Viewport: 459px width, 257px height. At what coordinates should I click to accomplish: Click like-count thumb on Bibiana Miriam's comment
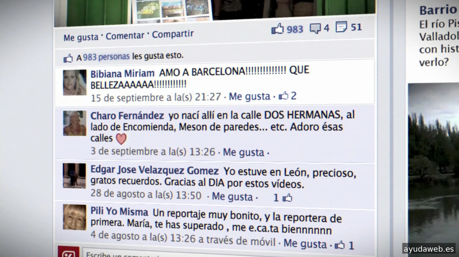coord(283,96)
